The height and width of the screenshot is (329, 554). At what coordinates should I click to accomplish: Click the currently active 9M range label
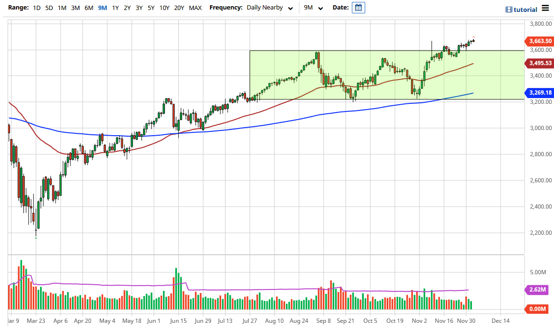pos(102,8)
